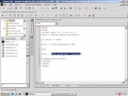The width and height of the screenshot is (128, 96).
Task: Toggle Bold formatting button
Action: [3, 15]
